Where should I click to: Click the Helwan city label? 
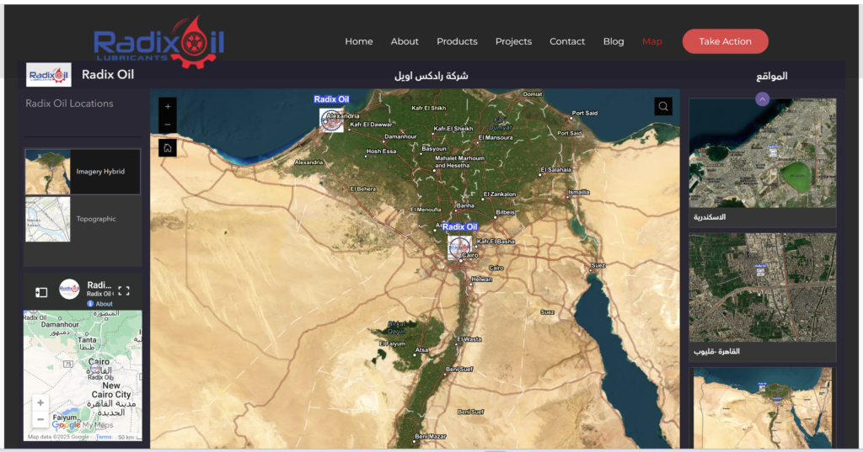[481, 279]
